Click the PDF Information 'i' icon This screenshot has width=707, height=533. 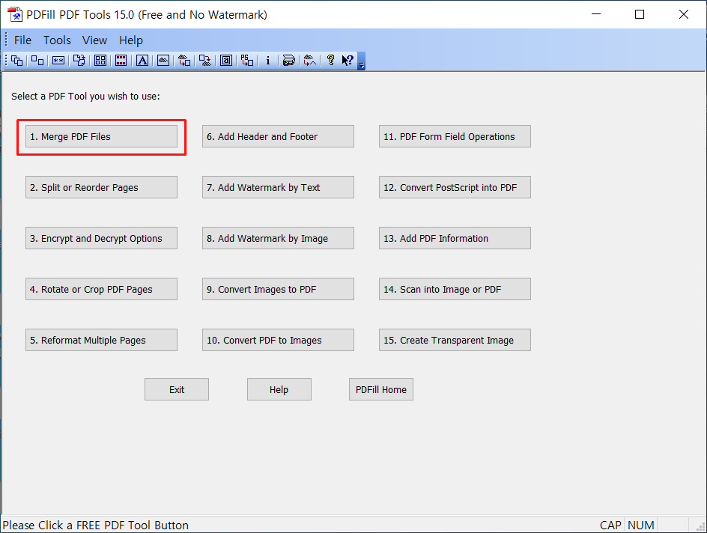268,61
